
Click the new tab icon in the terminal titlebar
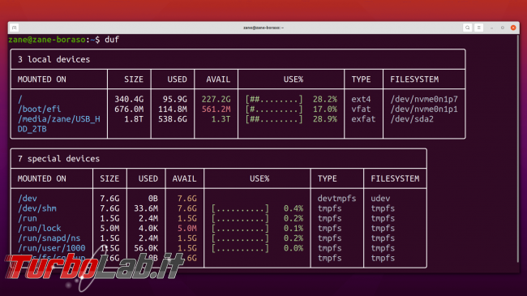[14, 28]
